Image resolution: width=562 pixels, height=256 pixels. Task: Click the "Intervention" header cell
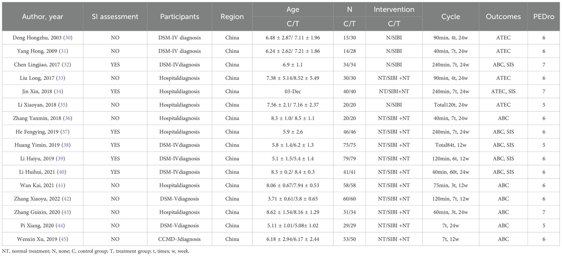394,10
